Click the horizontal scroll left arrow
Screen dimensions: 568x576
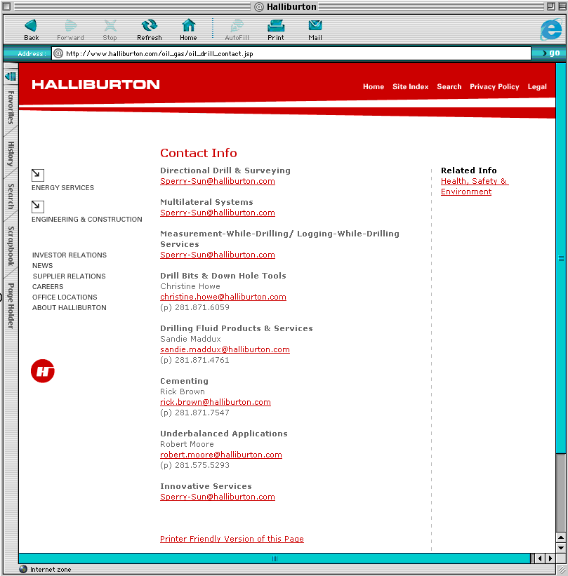[540, 558]
